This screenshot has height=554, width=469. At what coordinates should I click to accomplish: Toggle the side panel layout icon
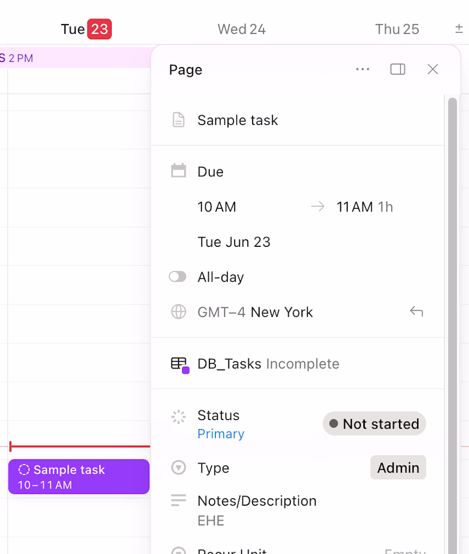[x=398, y=70]
